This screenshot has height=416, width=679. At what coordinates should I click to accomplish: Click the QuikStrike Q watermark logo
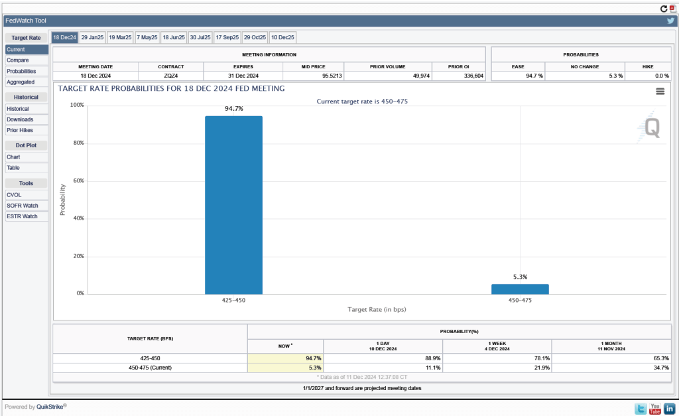coord(651,127)
